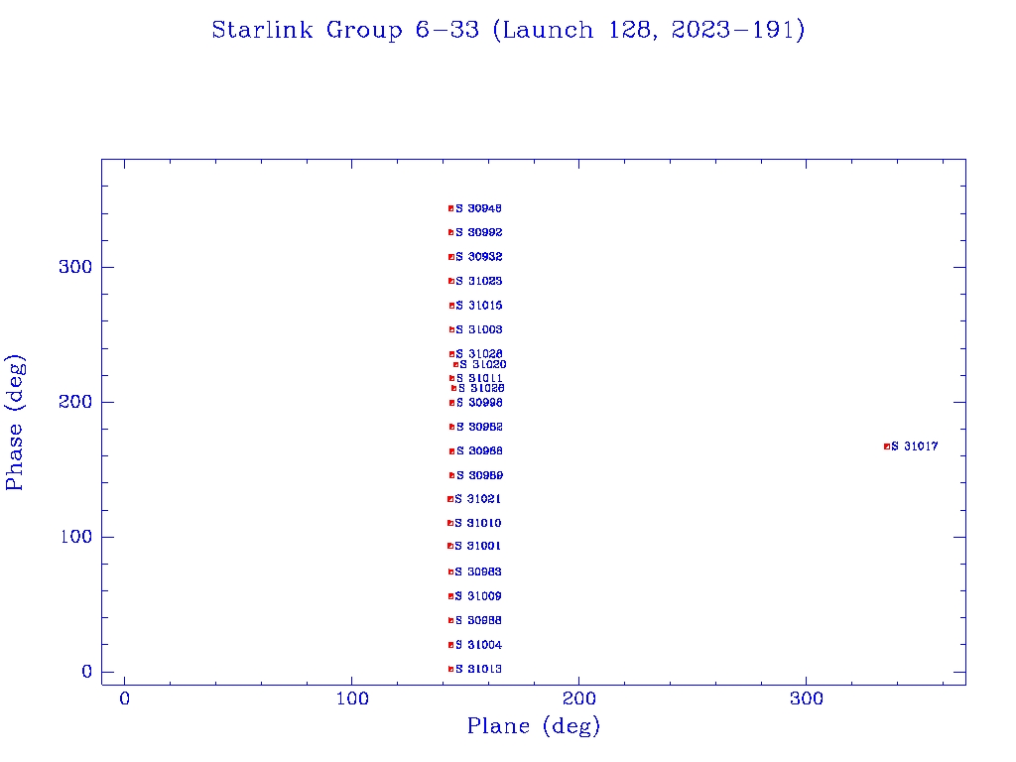Click the "0" tick label on Plane axis
Screen dimensions: 1016x762
[x=124, y=698]
